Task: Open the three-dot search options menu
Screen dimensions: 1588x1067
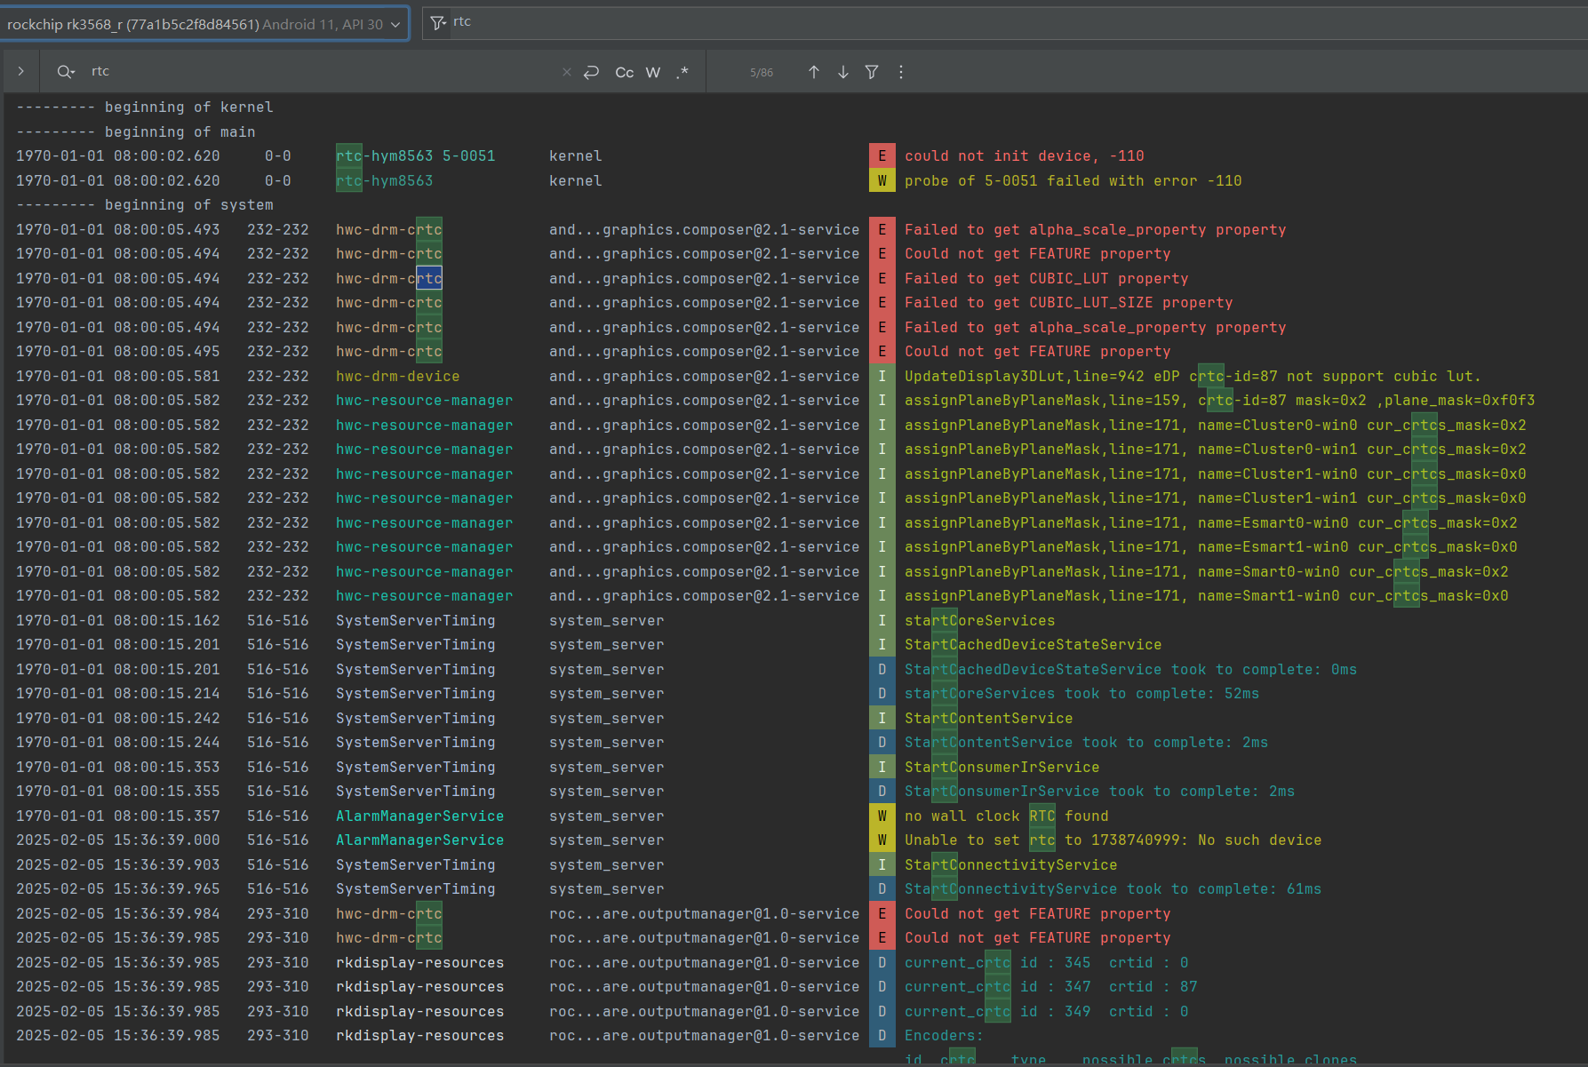Action: tap(901, 72)
